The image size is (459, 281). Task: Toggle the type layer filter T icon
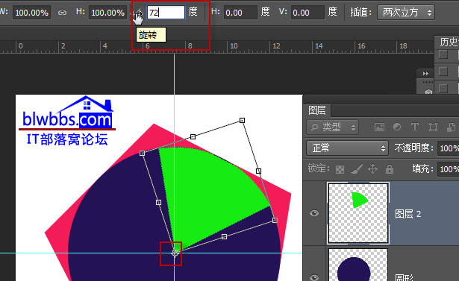[x=414, y=127]
